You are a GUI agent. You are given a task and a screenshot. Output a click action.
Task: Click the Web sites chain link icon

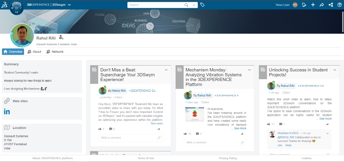pos(7,101)
